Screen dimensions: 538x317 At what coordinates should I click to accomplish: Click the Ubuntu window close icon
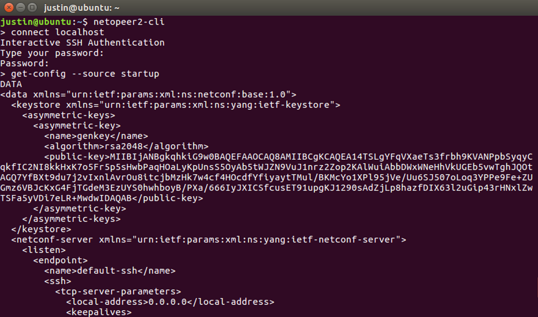[x=8, y=8]
